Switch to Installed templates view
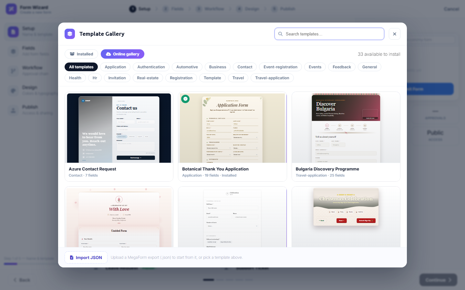Image resolution: width=465 pixels, height=290 pixels. point(81,54)
